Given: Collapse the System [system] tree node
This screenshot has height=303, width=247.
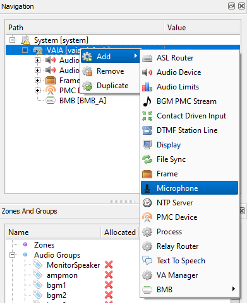Looking at the screenshot, I should (13, 40).
